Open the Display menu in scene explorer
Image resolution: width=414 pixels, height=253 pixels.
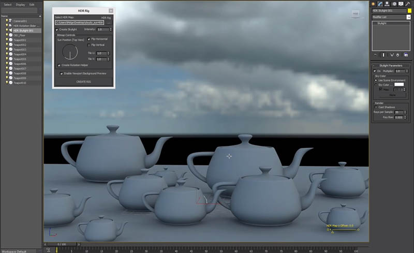click(20, 4)
